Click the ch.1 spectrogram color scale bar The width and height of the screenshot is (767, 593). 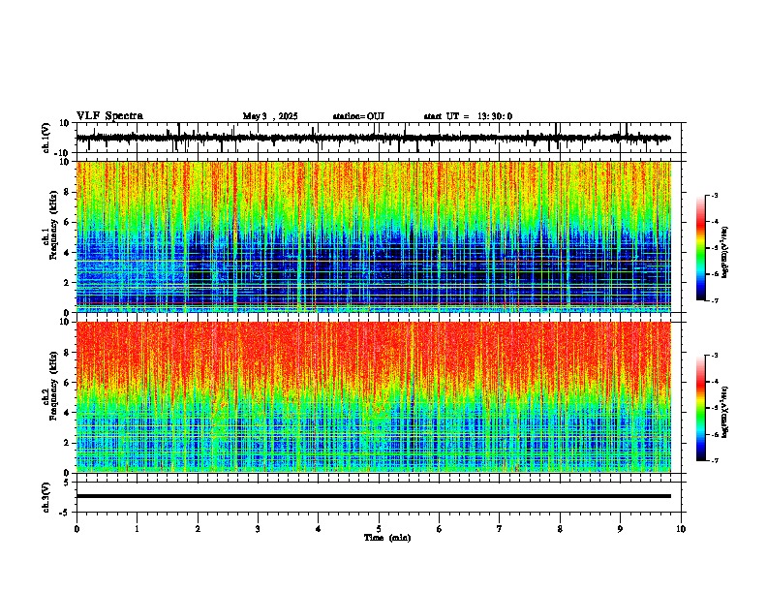click(701, 248)
